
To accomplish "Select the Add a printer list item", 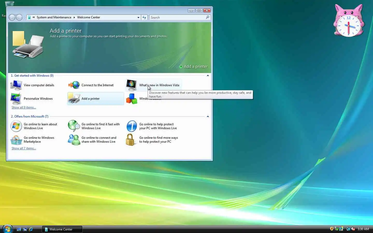I will [x=96, y=99].
